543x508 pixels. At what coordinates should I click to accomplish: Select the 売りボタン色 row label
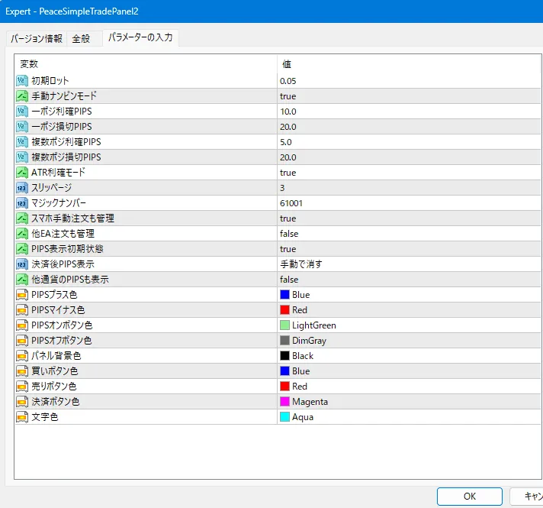[x=54, y=387]
